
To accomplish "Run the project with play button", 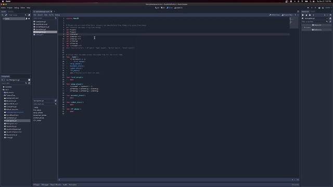I will point(308,8).
